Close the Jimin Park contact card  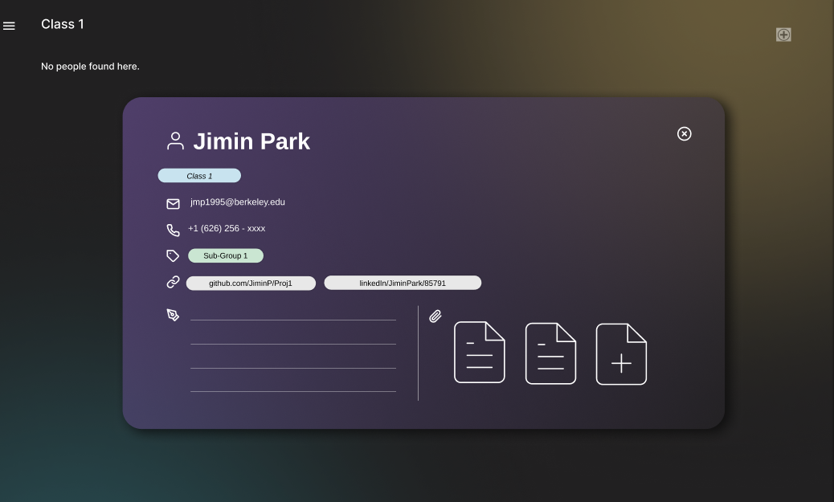[684, 133]
